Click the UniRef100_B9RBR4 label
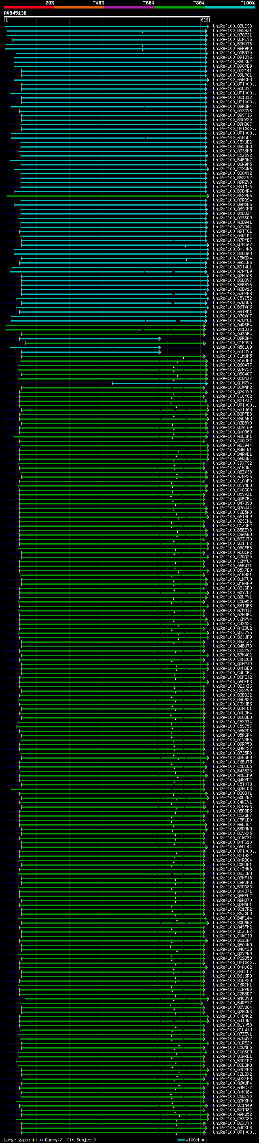This screenshot has width=259, height=1143. [232, 107]
